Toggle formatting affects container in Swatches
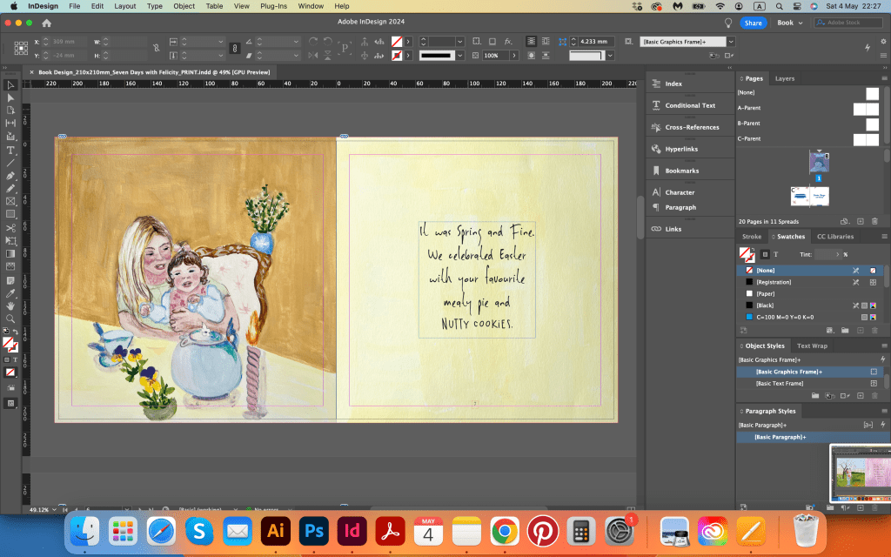891x557 pixels. [x=764, y=254]
